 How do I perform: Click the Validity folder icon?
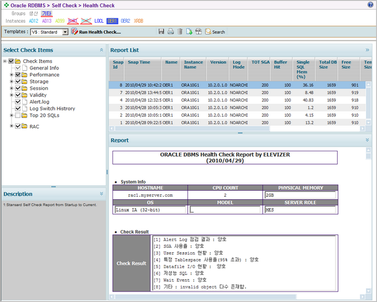click(x=25, y=95)
